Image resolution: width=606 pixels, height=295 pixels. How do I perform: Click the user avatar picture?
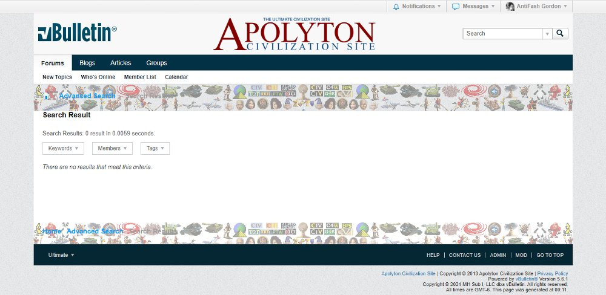pos(510,6)
